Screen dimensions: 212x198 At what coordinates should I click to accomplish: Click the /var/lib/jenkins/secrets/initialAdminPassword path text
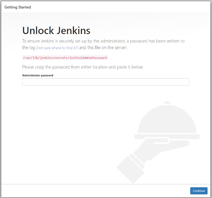point(65,58)
